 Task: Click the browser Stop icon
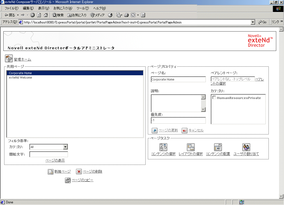[x=32, y=15]
